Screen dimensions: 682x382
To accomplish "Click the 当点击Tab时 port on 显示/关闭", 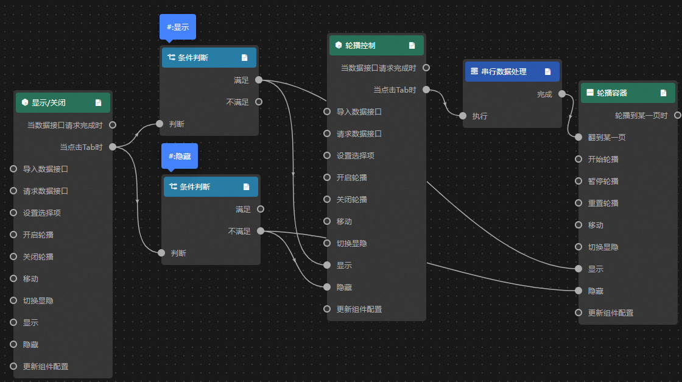I will (112, 146).
